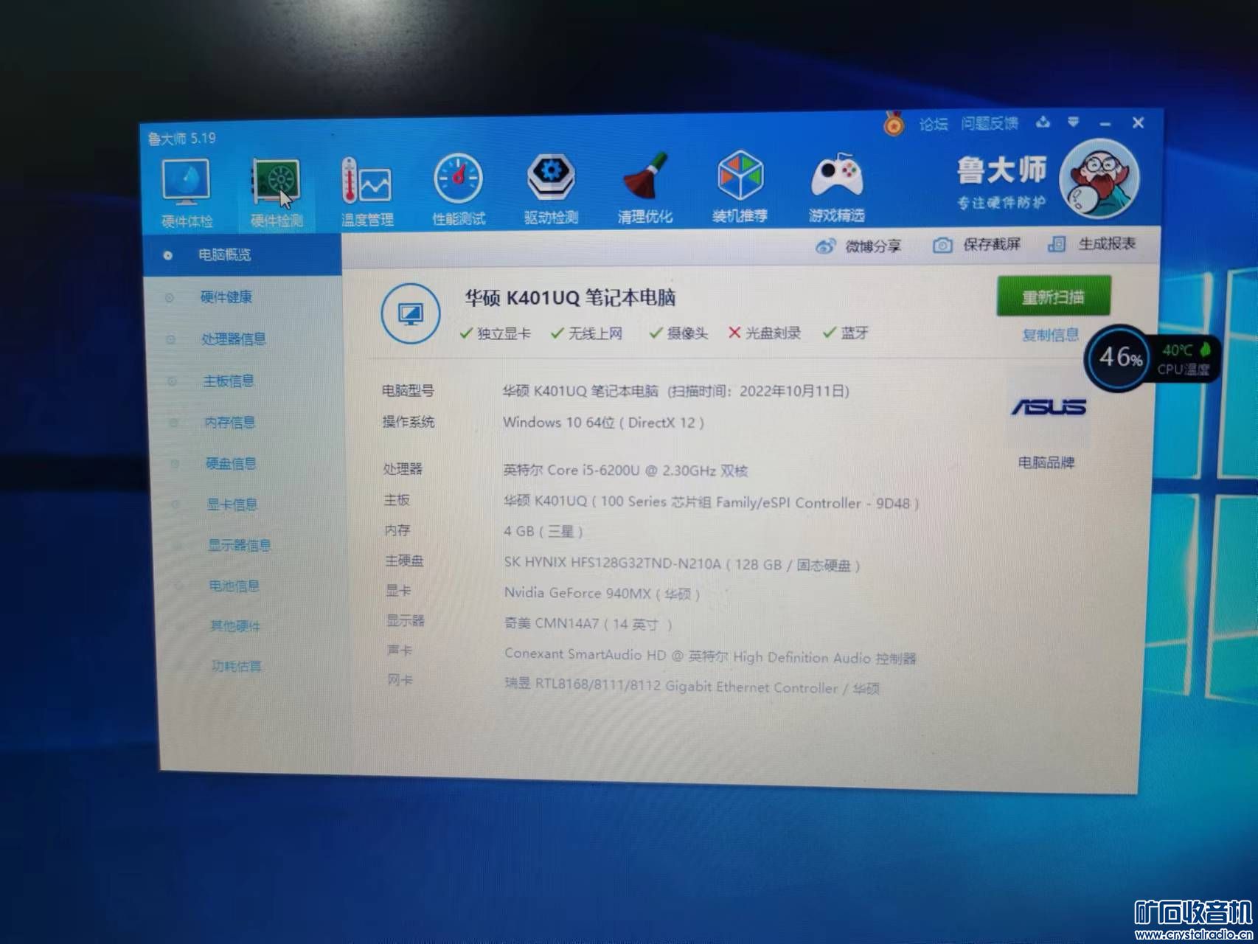Click the '鲁大师 5.19' window title
The width and height of the screenshot is (1258, 944).
(181, 138)
